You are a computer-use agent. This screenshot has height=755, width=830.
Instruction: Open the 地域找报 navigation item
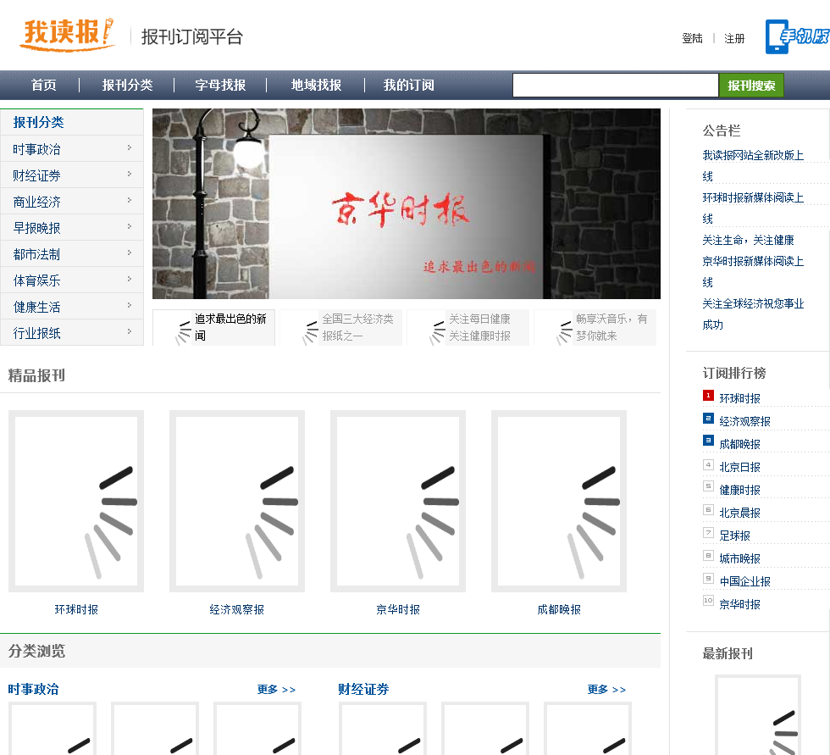316,85
